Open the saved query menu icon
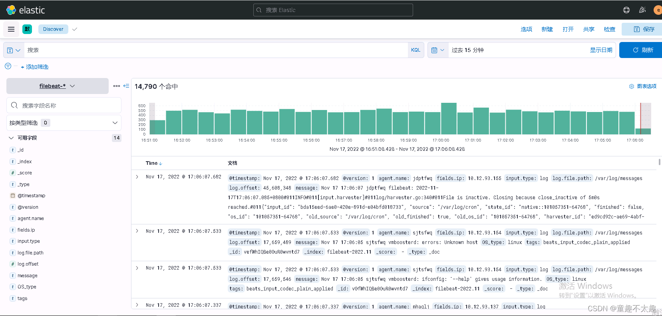This screenshot has width=662, height=316. pyautogui.click(x=14, y=50)
